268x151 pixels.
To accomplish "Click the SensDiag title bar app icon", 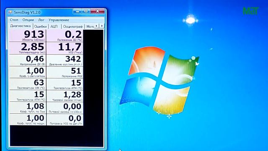I will pos(10,12).
